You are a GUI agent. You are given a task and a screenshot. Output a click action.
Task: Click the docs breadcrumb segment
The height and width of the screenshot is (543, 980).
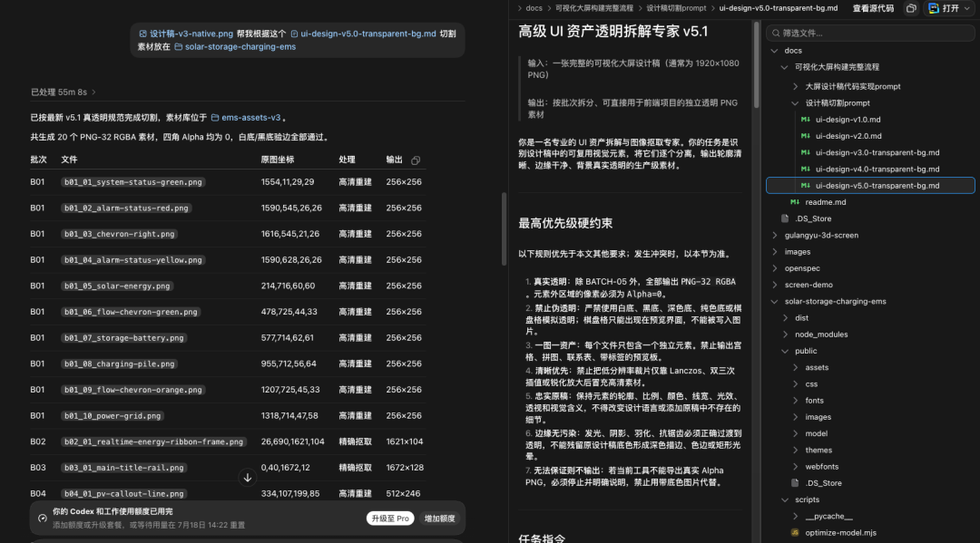pyautogui.click(x=534, y=8)
